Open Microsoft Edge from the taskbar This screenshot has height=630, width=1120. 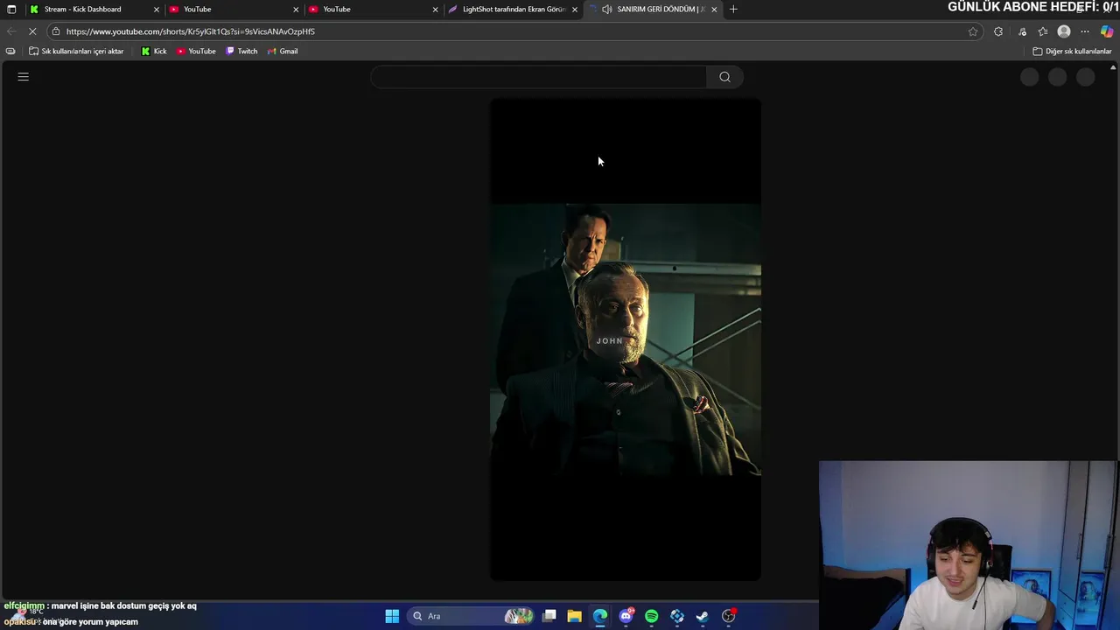(x=599, y=616)
